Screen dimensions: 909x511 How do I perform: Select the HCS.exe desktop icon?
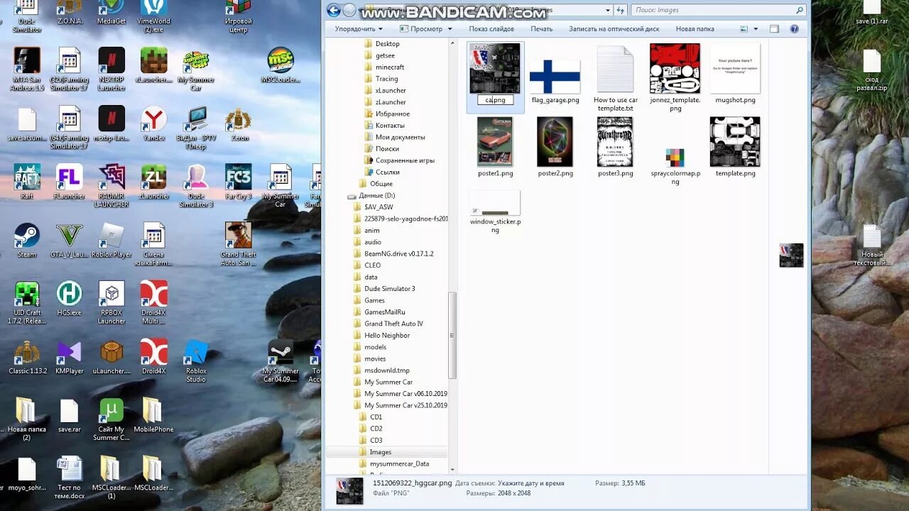[x=70, y=298]
